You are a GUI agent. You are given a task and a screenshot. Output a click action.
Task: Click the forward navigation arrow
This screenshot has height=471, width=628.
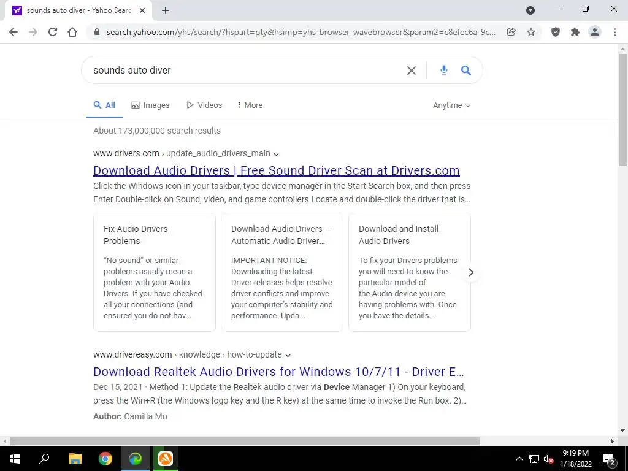pos(33,32)
